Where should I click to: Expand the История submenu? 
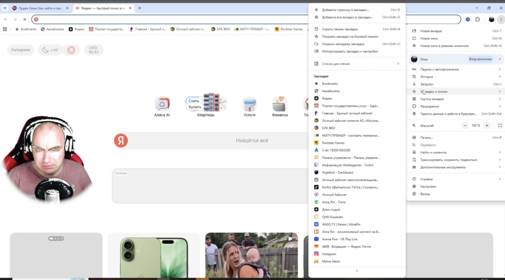click(x=456, y=77)
